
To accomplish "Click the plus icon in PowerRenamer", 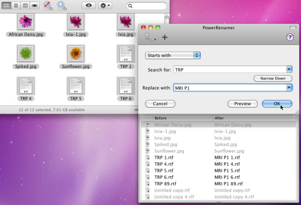I will [x=165, y=37].
